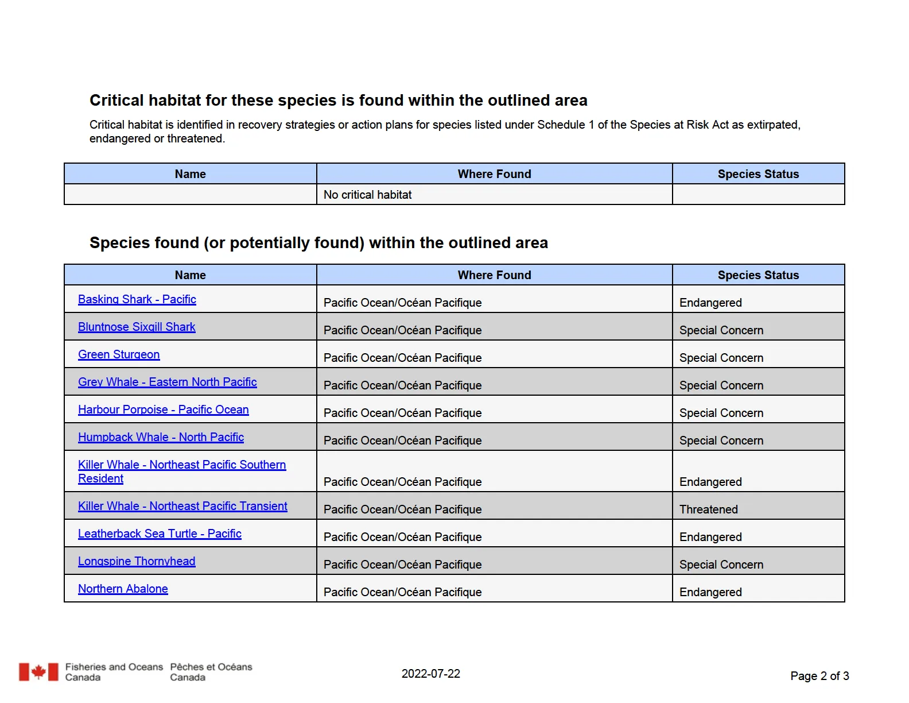
Task: Open the Bluntnose Sixgill Shark link
Action: (x=137, y=327)
